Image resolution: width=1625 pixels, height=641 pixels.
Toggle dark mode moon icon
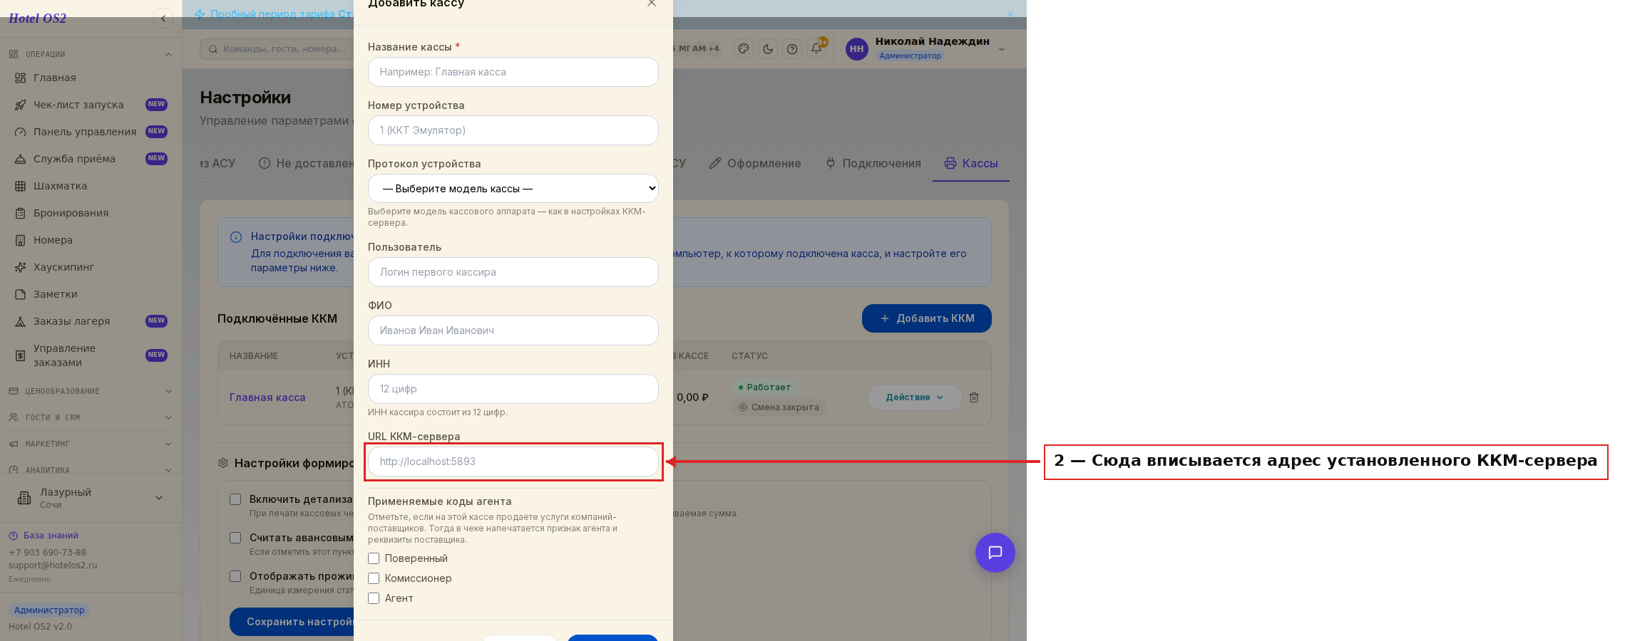[768, 49]
